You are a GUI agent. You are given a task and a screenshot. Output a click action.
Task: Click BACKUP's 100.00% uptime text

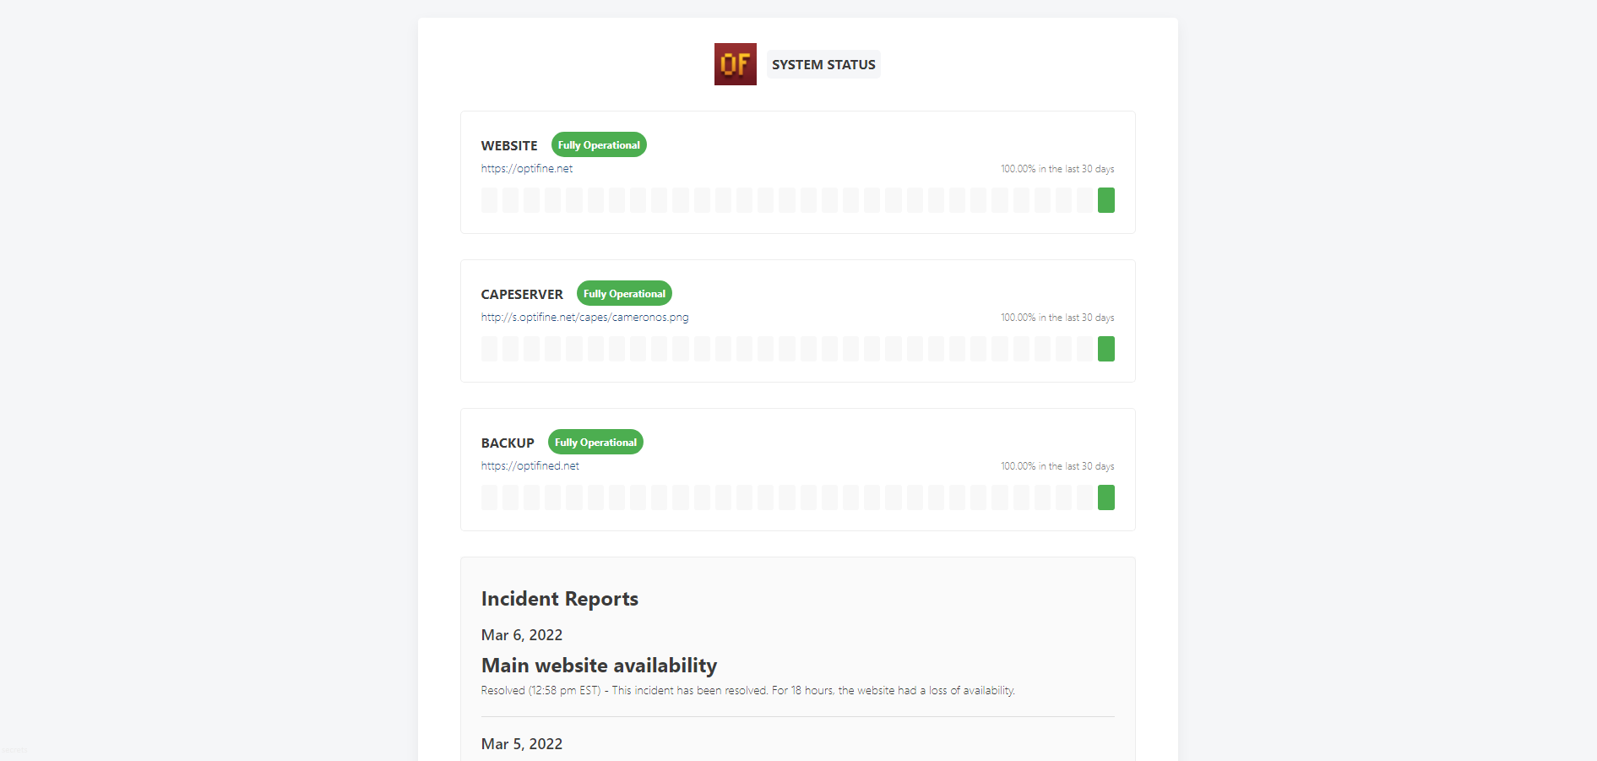click(1057, 466)
